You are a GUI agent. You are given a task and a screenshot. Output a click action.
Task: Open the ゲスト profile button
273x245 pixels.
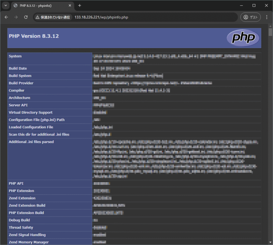[250, 17]
